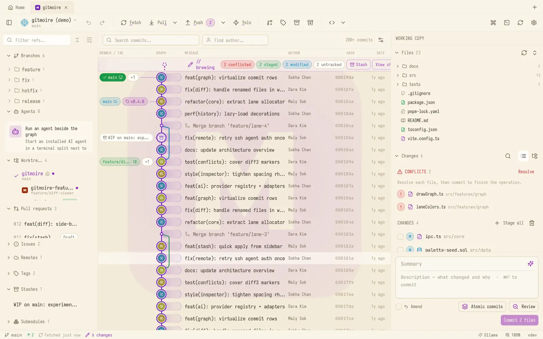Search changes with magnifier icon
Viewport: 543px width, 339px height.
(508, 156)
